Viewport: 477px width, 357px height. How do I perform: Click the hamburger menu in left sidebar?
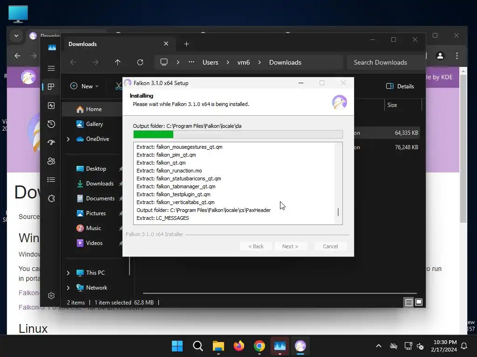[51, 68]
